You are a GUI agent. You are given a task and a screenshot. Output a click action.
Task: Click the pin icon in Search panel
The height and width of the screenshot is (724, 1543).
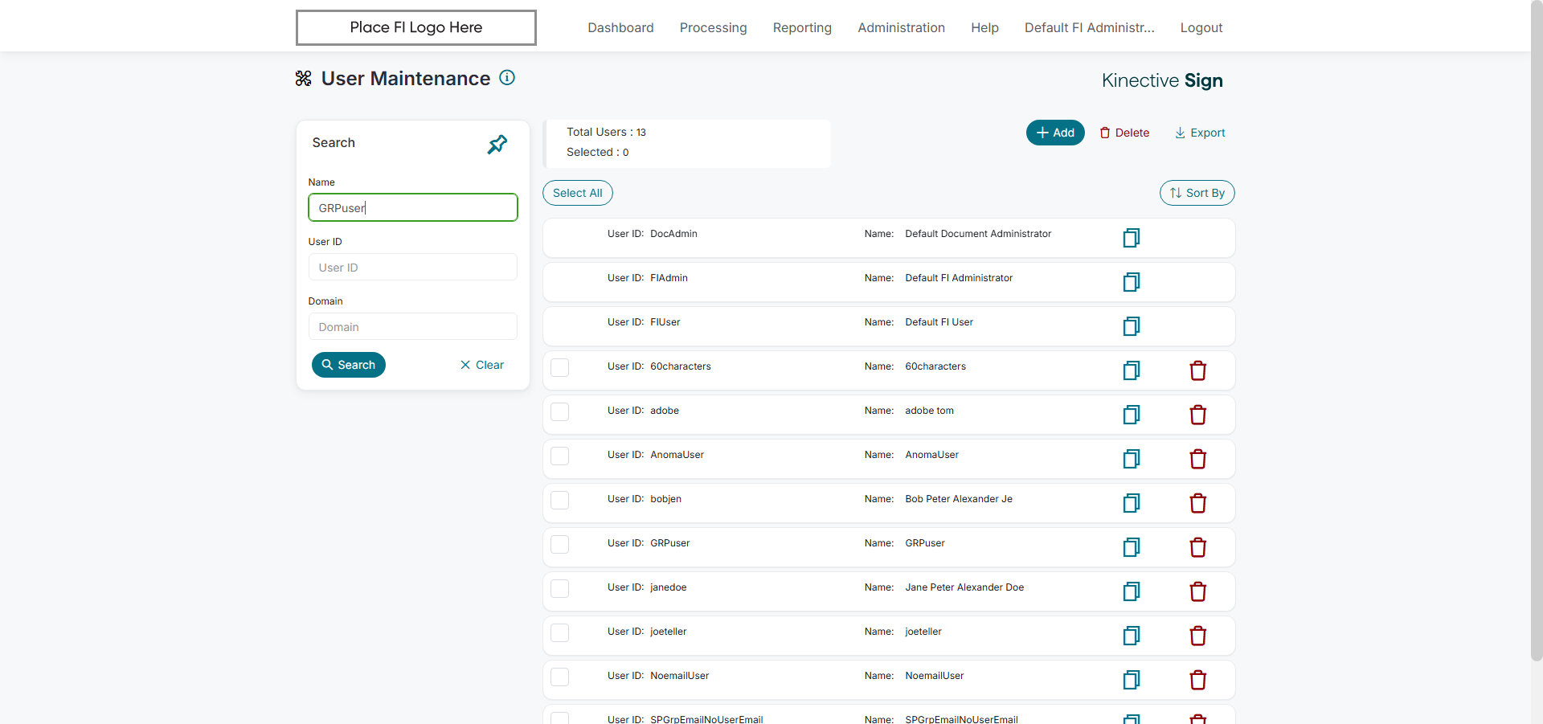[x=497, y=145]
